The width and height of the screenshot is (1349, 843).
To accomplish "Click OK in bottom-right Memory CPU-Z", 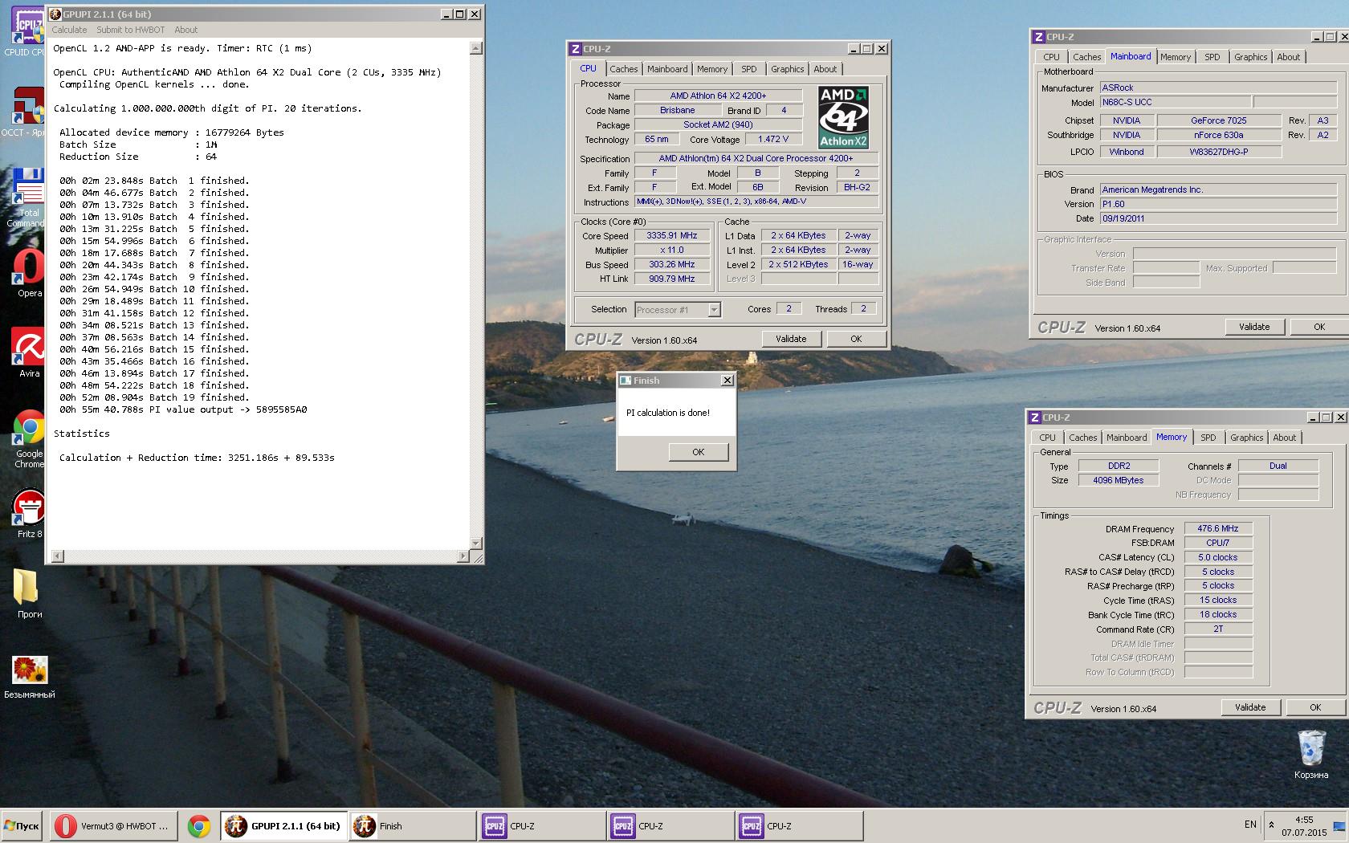I will coord(1315,707).
